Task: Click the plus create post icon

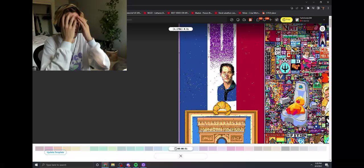Action: 270,20
